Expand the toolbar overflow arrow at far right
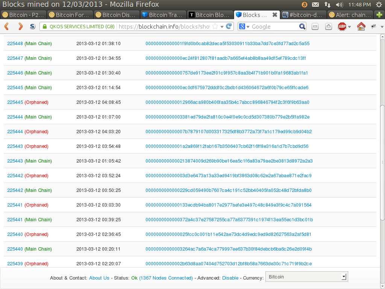This screenshot has width=385, height=289. pos(382,27)
